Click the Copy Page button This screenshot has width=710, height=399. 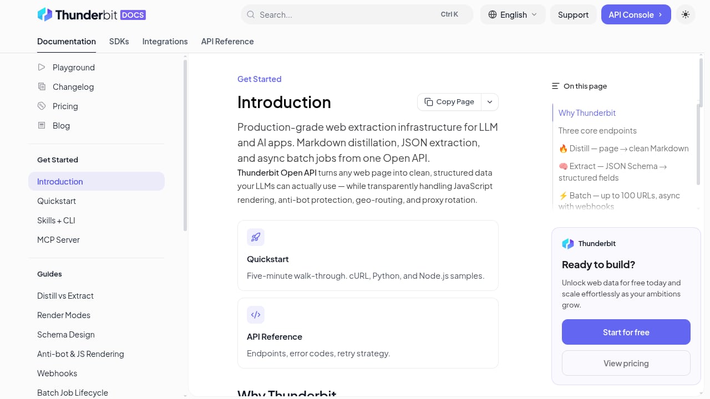[x=449, y=102]
